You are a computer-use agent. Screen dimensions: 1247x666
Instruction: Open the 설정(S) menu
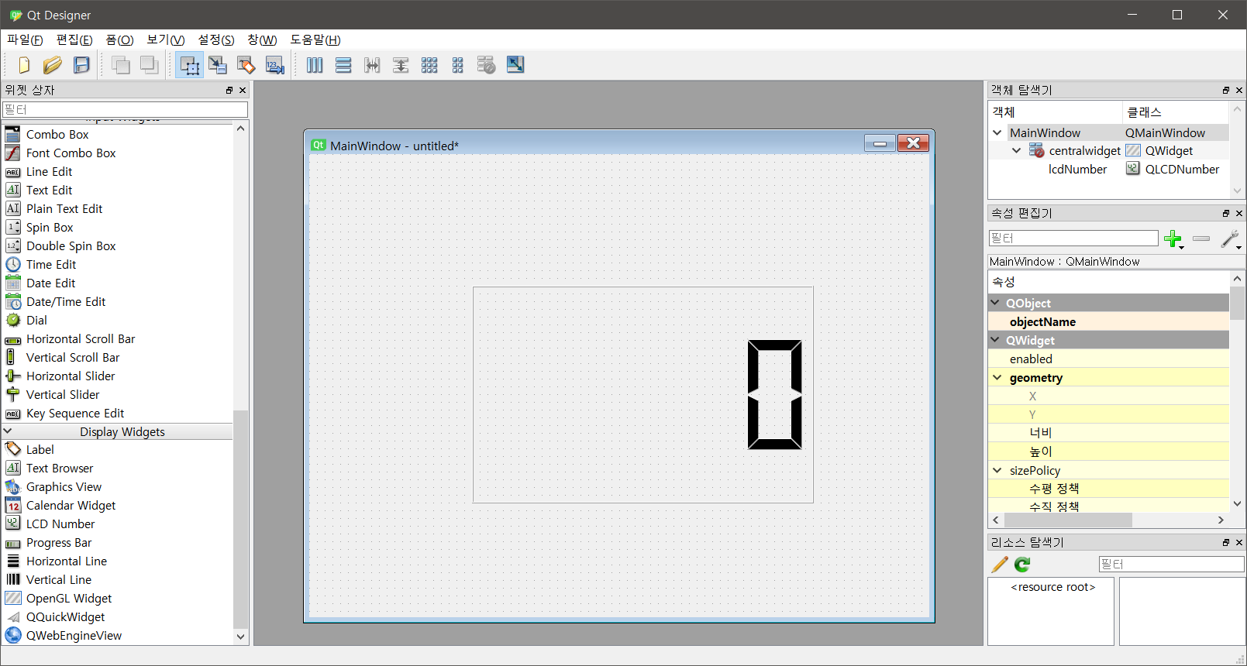[x=216, y=39]
